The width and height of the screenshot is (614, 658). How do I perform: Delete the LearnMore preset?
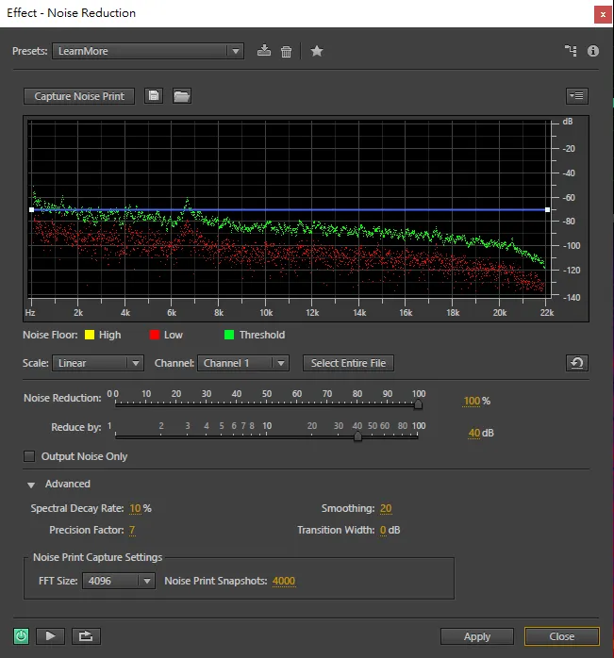pyautogui.click(x=287, y=51)
